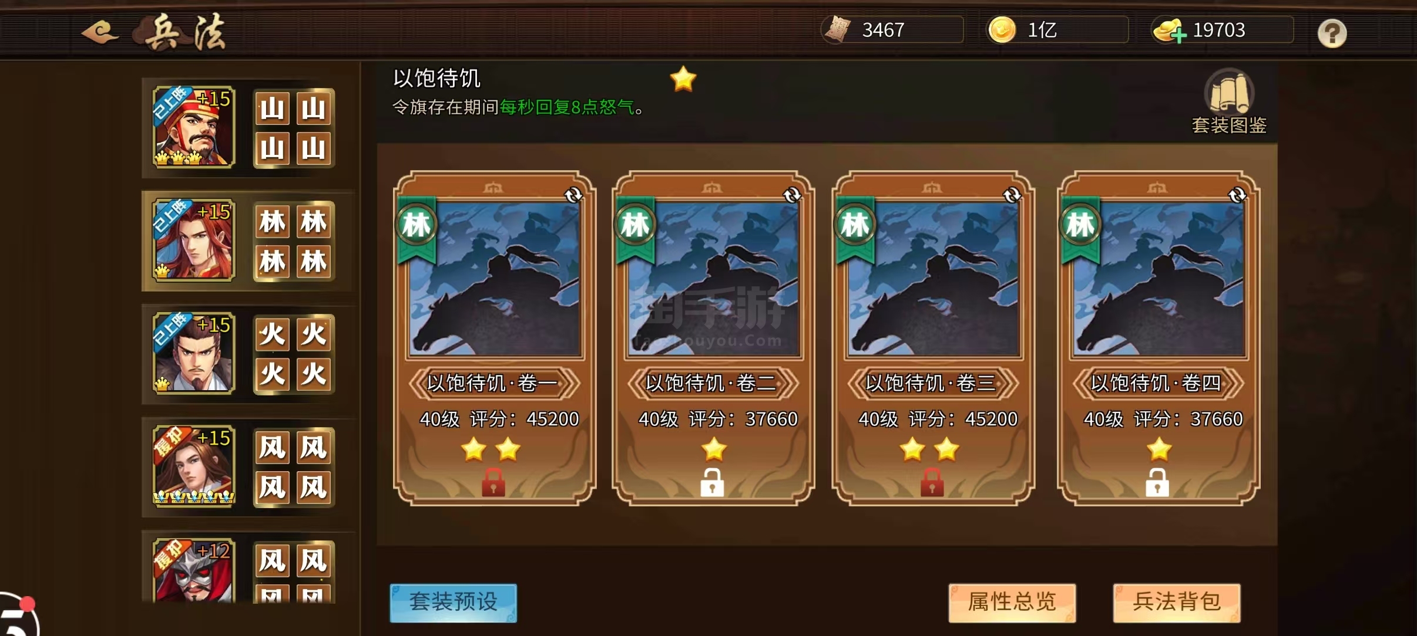The image size is (1417, 636).
Task: Open the 兵法背包 button
Action: pyautogui.click(x=1176, y=603)
